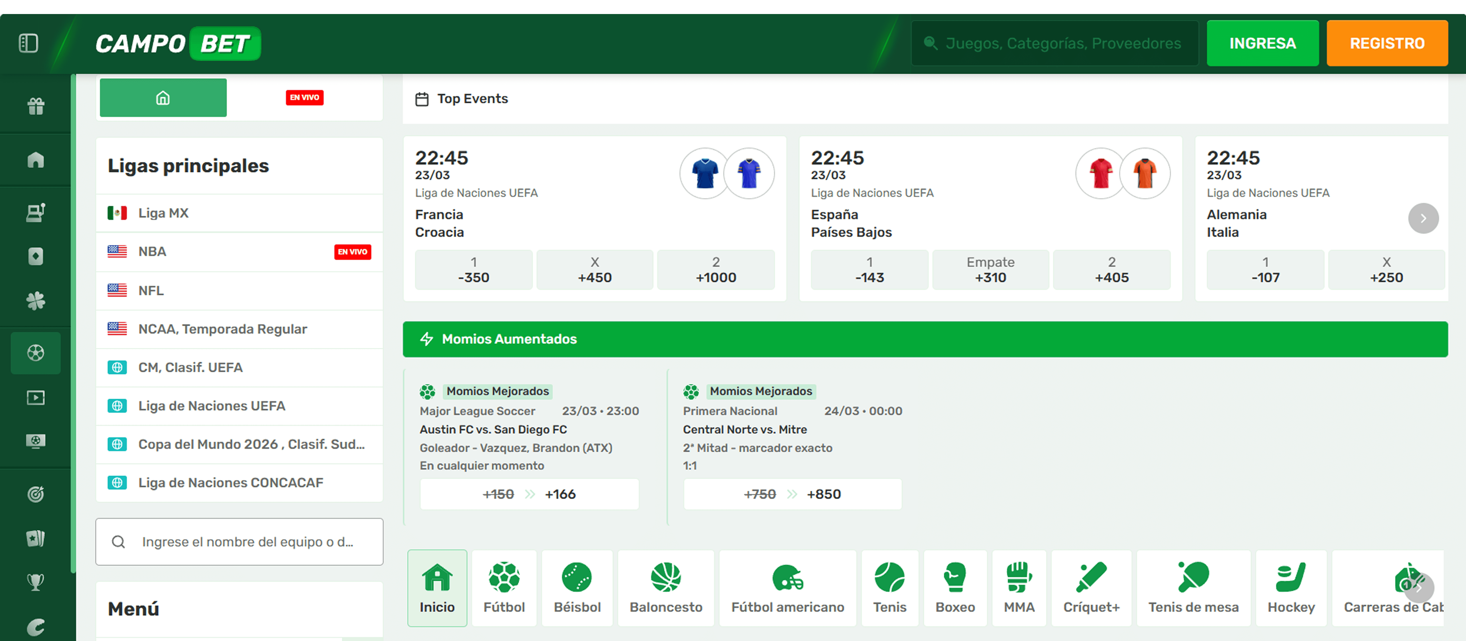Advance Top Events carousel with right arrow
This screenshot has height=641, width=1466.
[x=1423, y=218]
